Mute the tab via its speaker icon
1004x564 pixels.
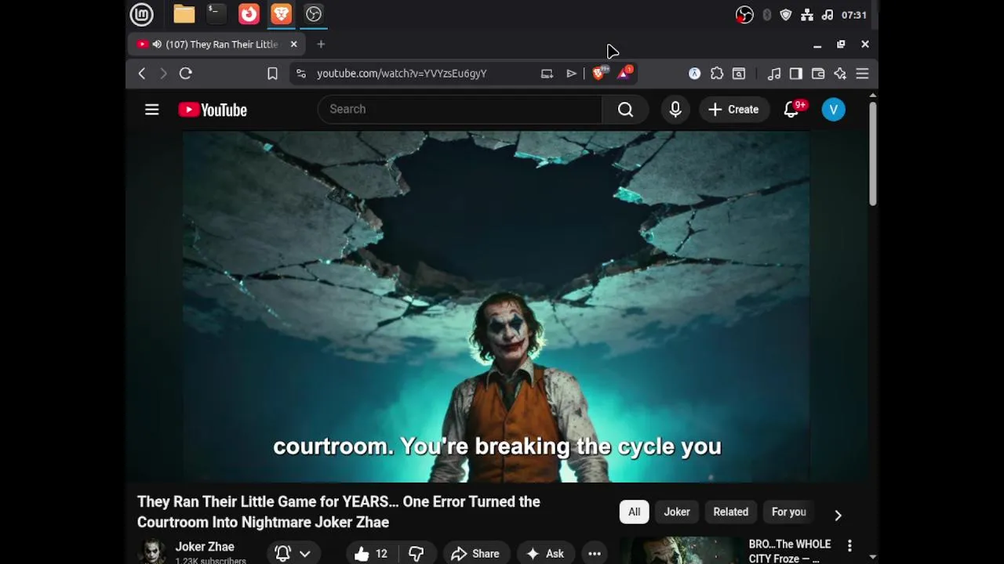[157, 45]
